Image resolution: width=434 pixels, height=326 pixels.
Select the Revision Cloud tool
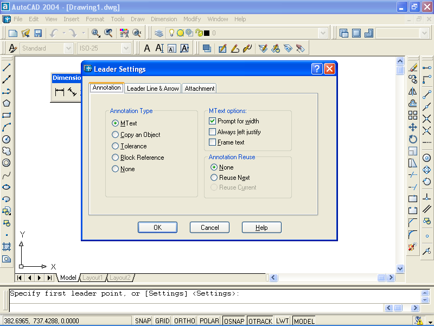(7, 151)
